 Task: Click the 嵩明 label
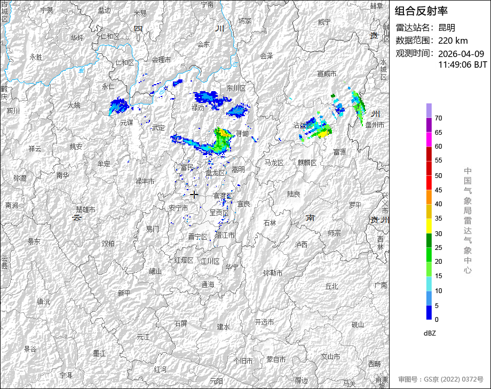coord(238,169)
